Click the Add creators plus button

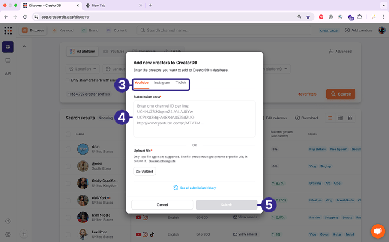click(x=358, y=30)
